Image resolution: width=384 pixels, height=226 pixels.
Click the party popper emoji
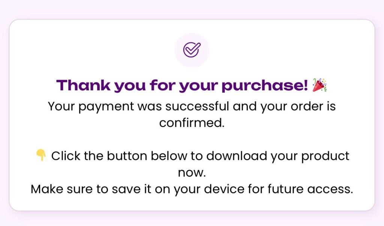click(x=319, y=85)
